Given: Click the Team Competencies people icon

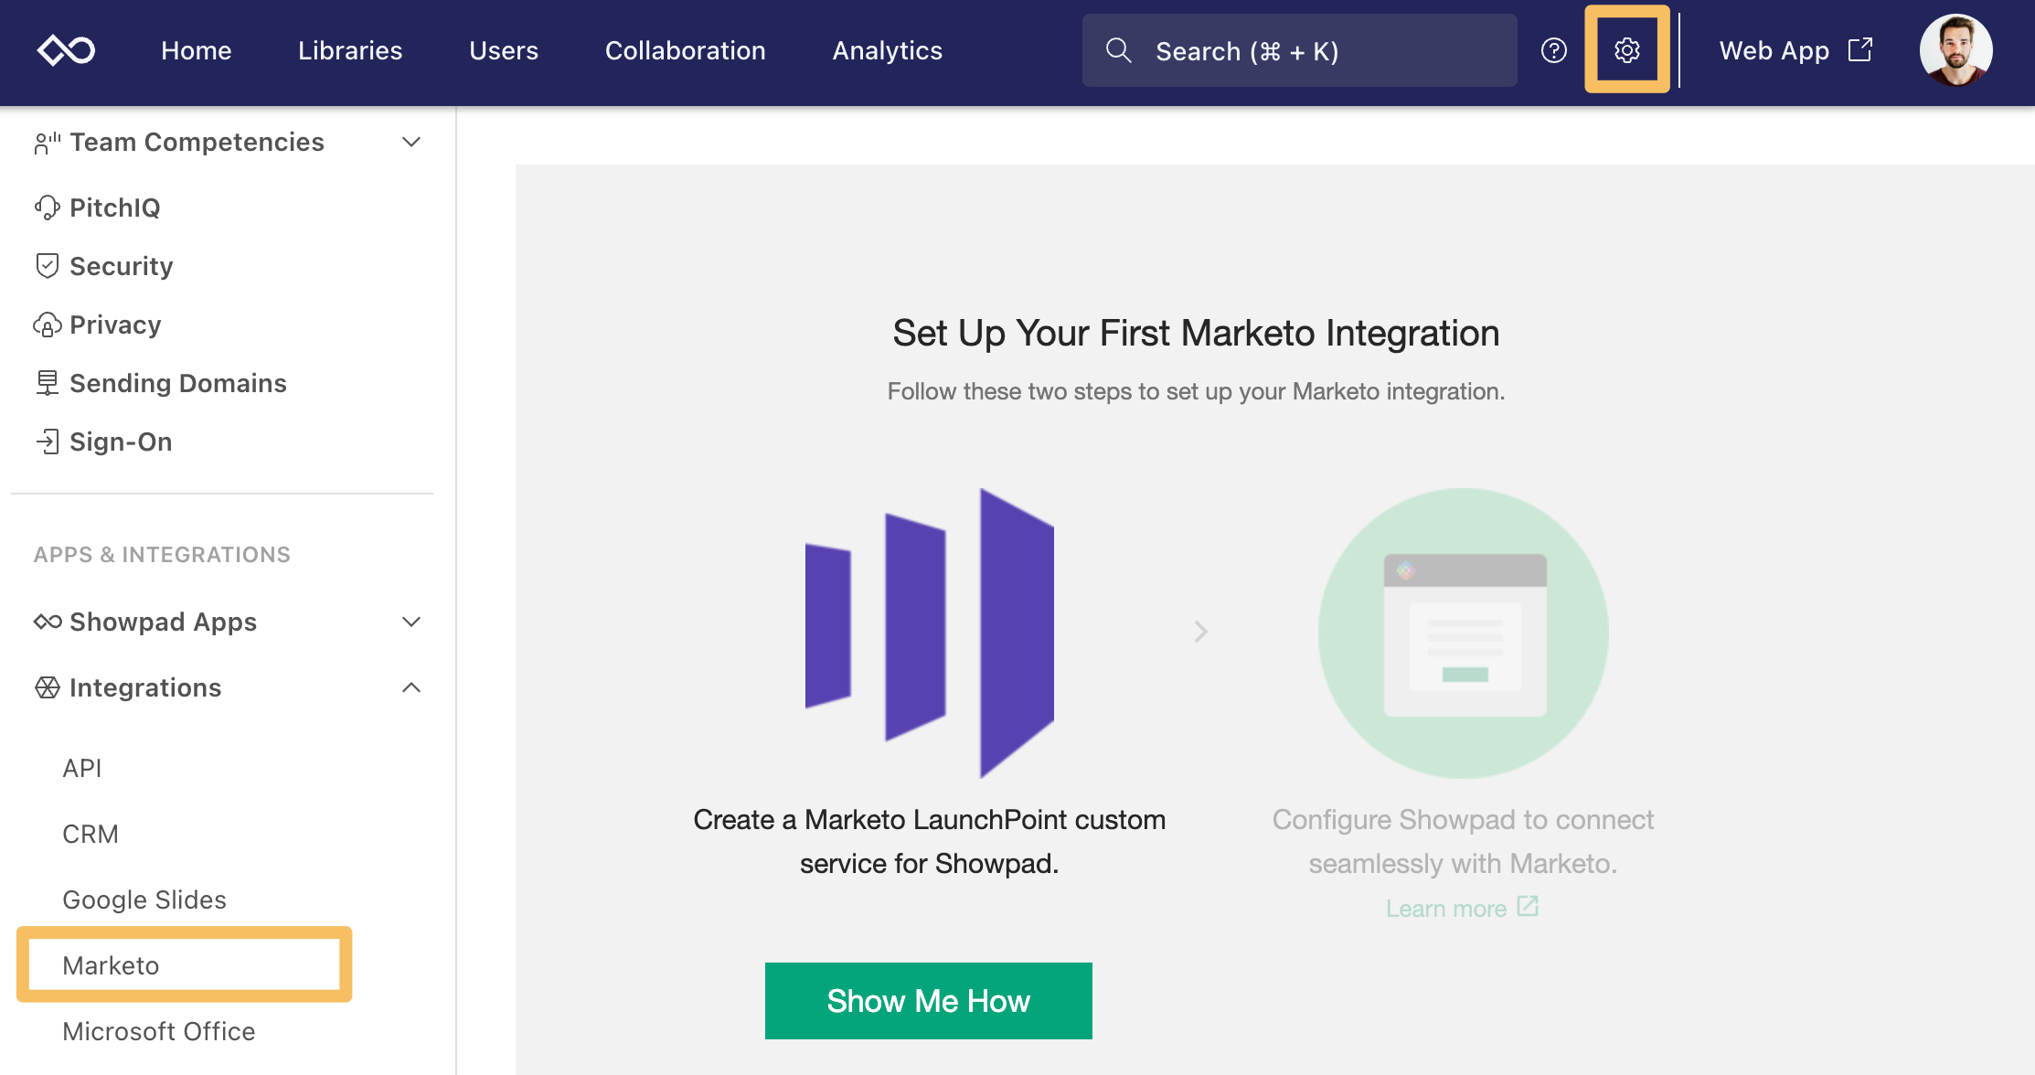Looking at the screenshot, I should pyautogui.click(x=48, y=142).
